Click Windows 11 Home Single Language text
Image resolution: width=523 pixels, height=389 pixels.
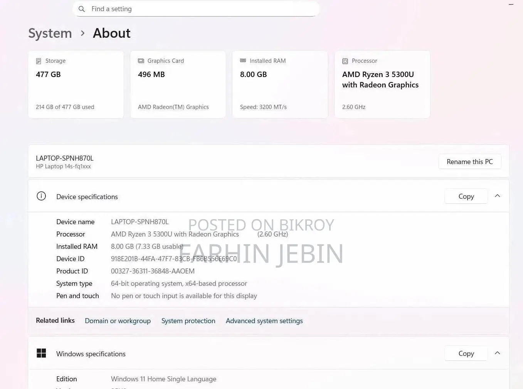pyautogui.click(x=163, y=379)
